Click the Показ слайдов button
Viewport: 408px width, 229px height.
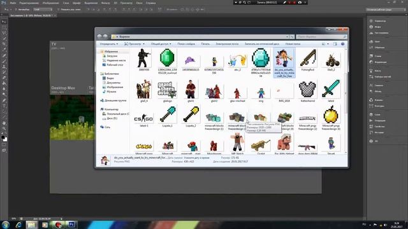tap(186, 44)
